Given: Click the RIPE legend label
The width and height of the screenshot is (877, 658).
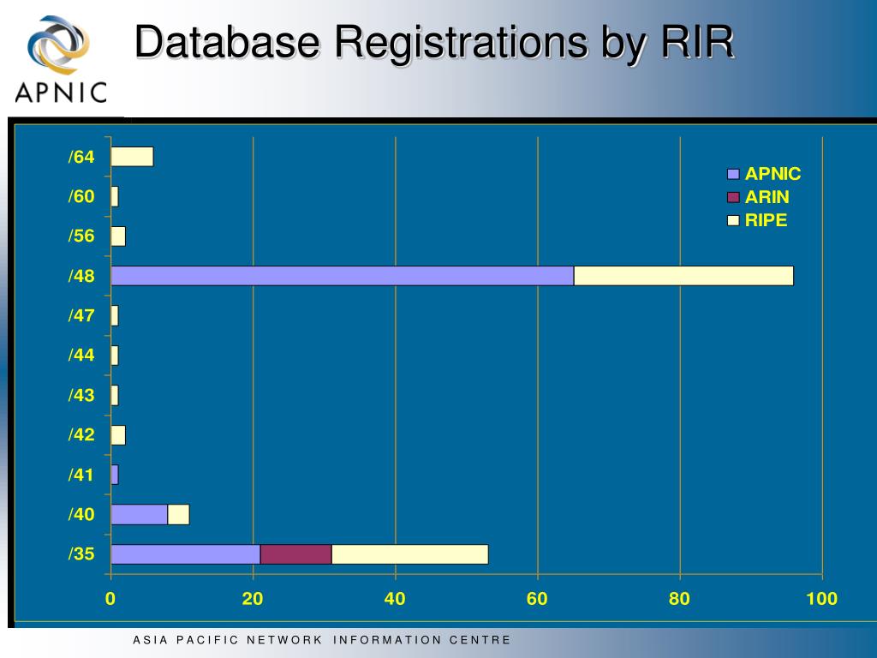Looking at the screenshot, I should coord(766,220).
